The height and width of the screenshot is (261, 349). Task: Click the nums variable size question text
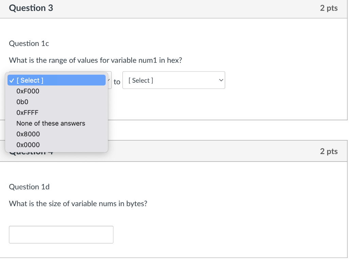[x=78, y=204]
